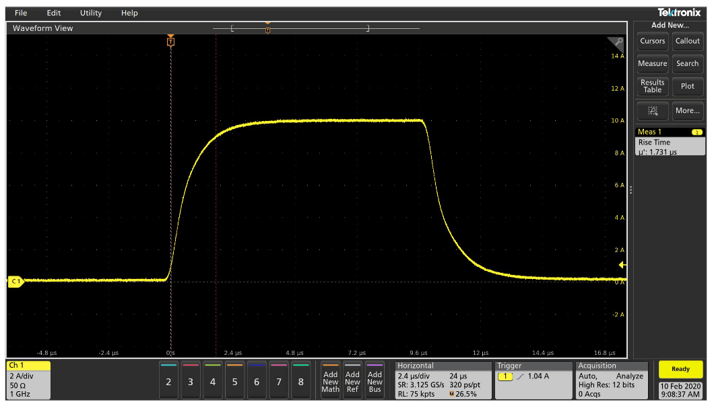Viewport: 712px width, 406px height.
Task: Click the yellow trigger level arrow slider
Action: tap(622, 265)
